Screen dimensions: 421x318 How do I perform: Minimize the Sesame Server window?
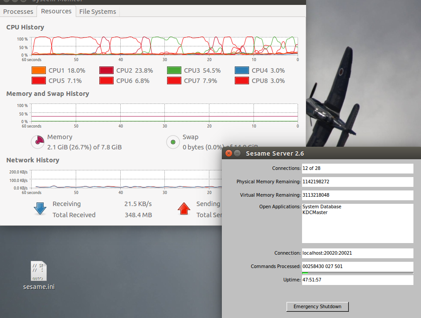pos(237,153)
